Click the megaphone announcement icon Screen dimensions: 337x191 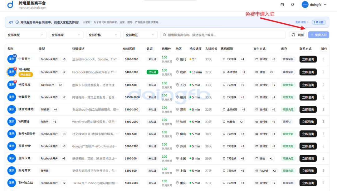[x=11, y=22]
